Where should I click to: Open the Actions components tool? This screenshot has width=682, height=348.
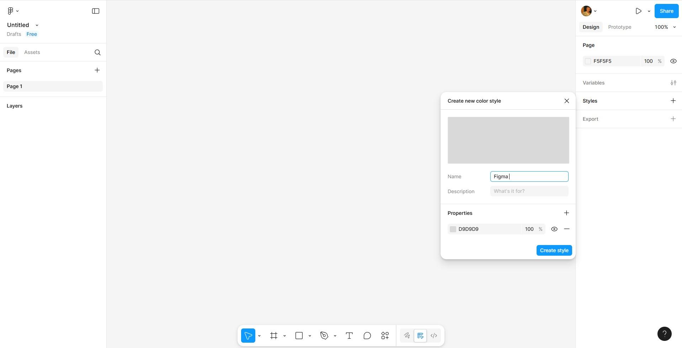(x=385, y=336)
